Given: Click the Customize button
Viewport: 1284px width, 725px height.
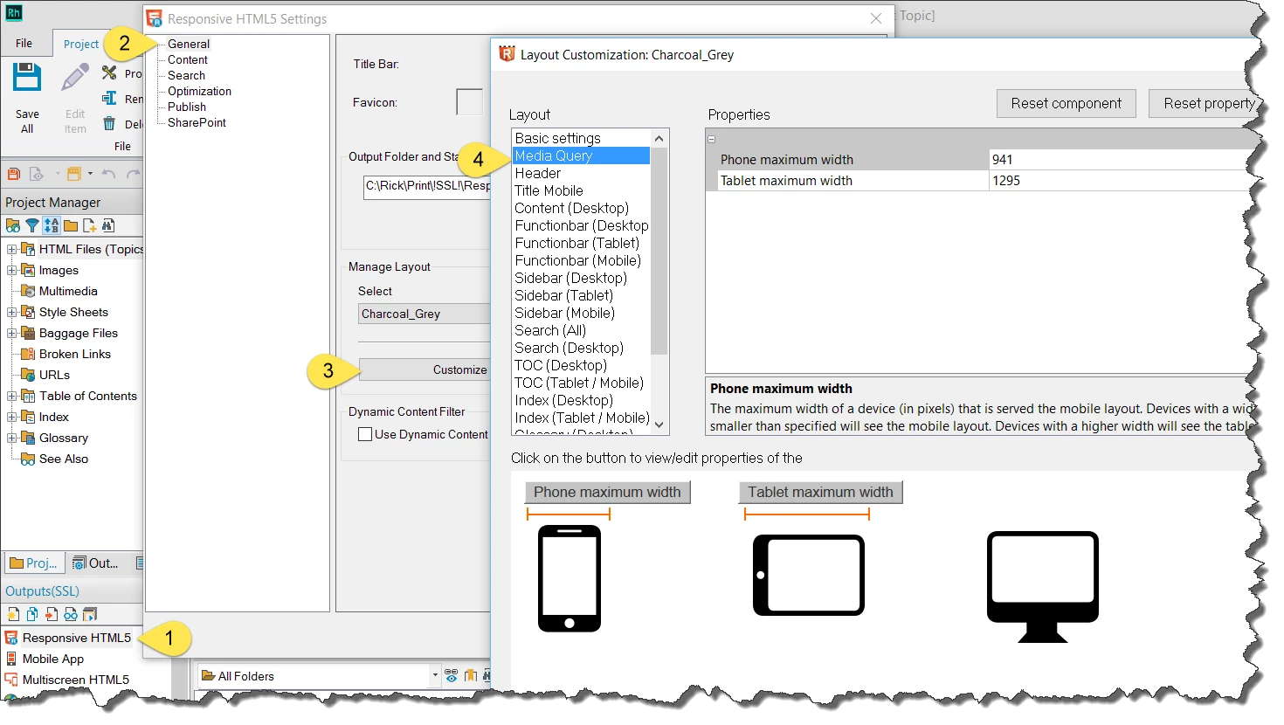Looking at the screenshot, I should tap(425, 369).
